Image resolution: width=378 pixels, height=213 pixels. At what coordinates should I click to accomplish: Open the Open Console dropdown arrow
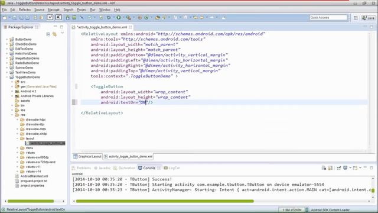pyautogui.click(x=360, y=167)
